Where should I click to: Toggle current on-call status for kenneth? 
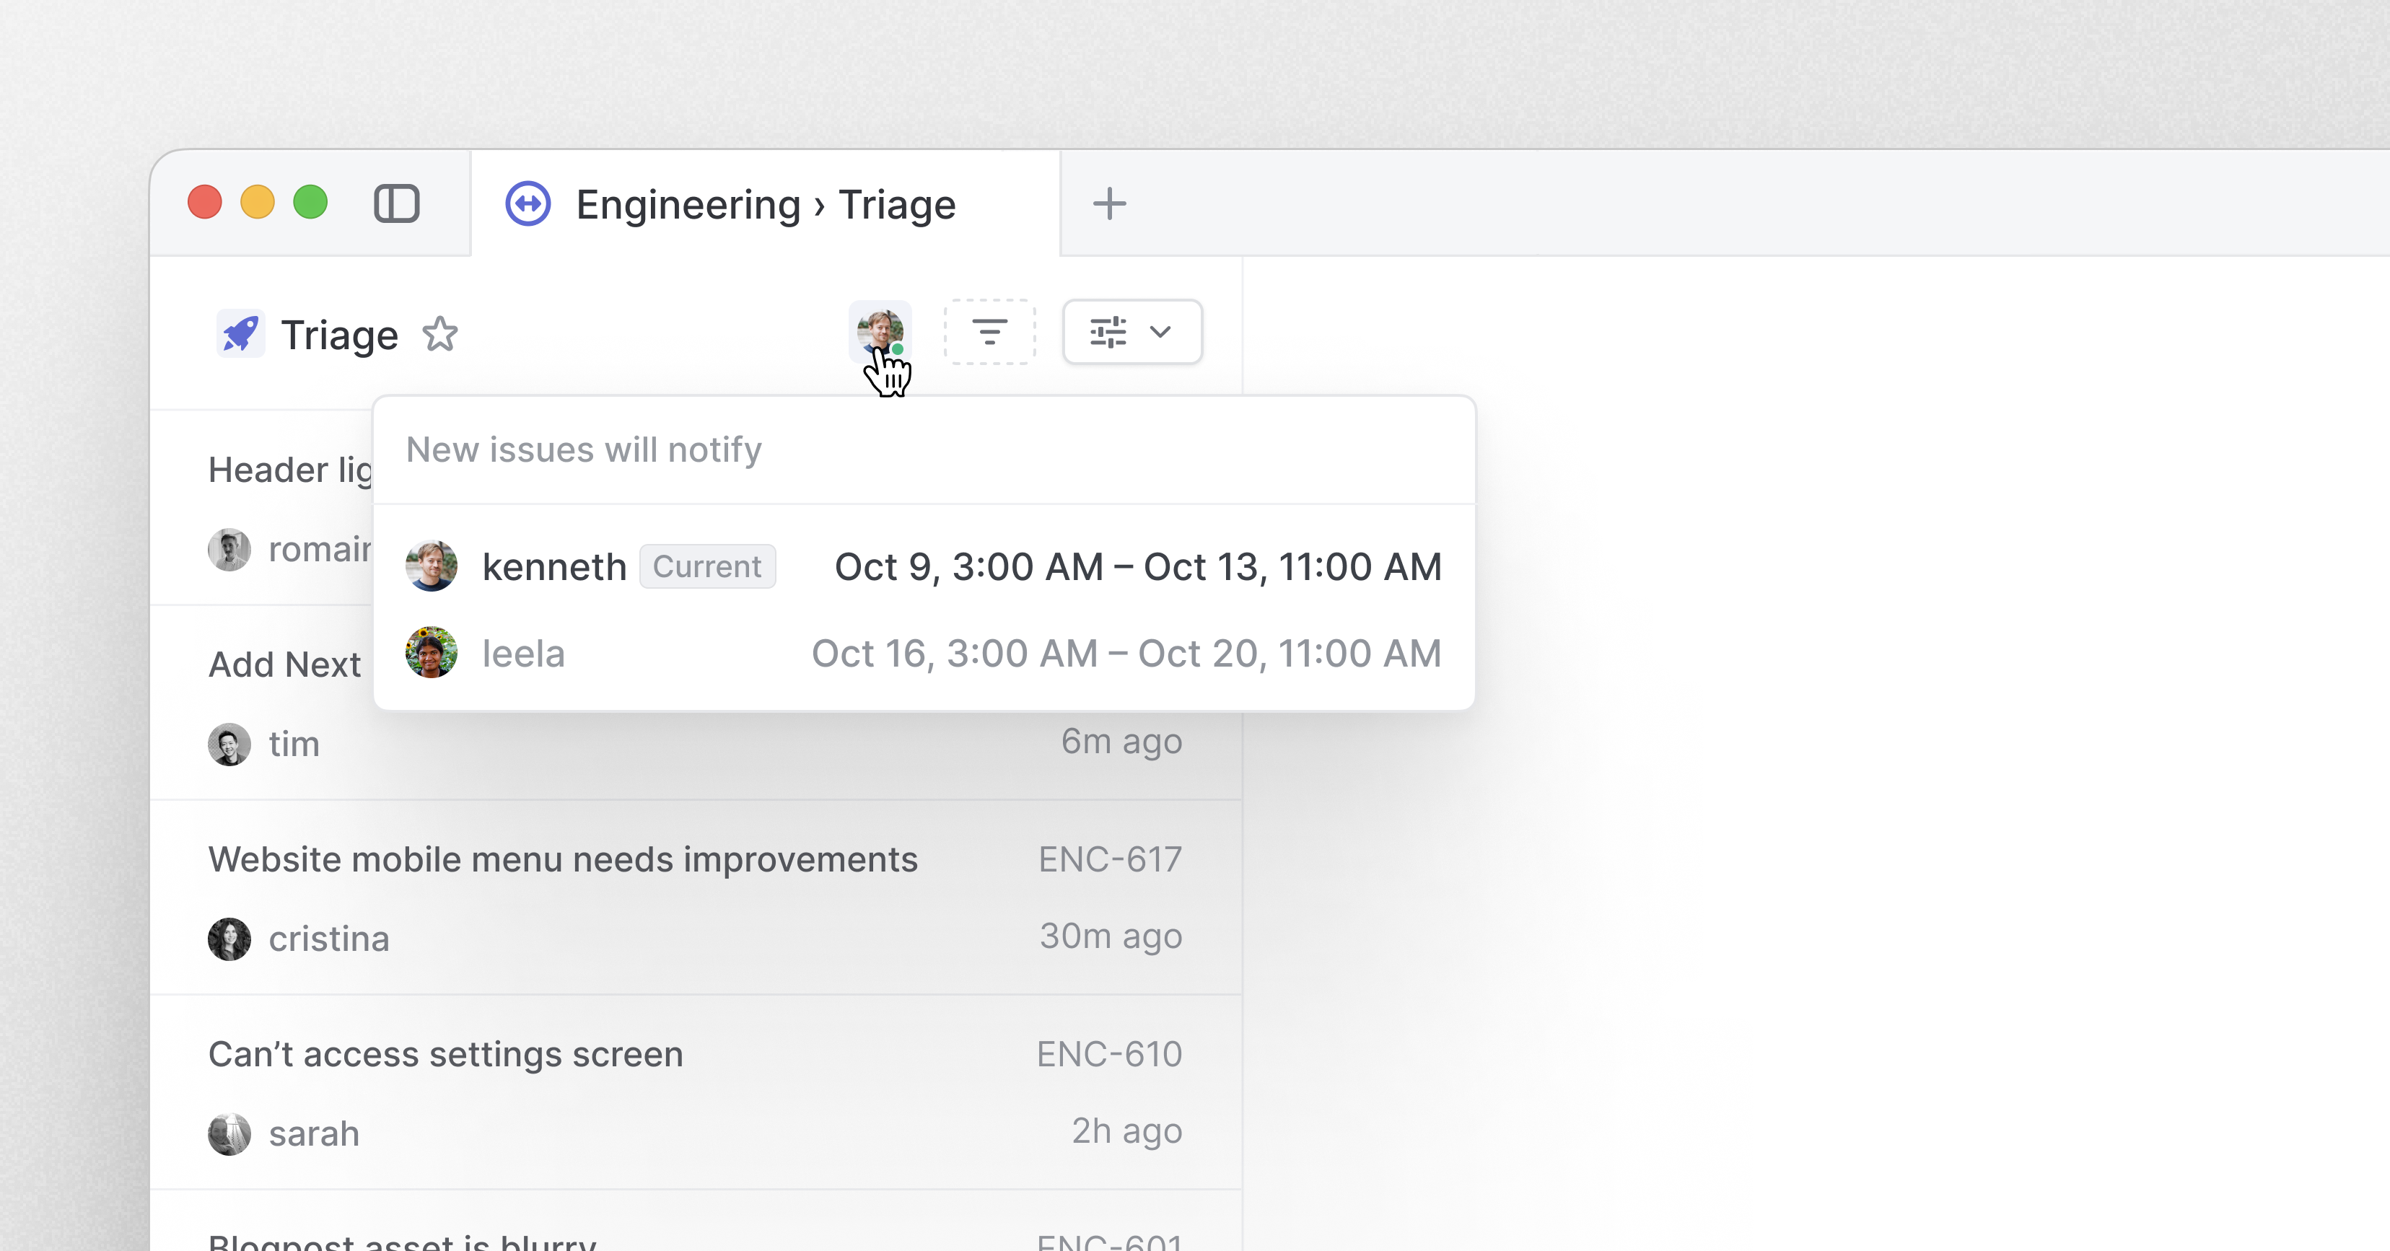705,567
